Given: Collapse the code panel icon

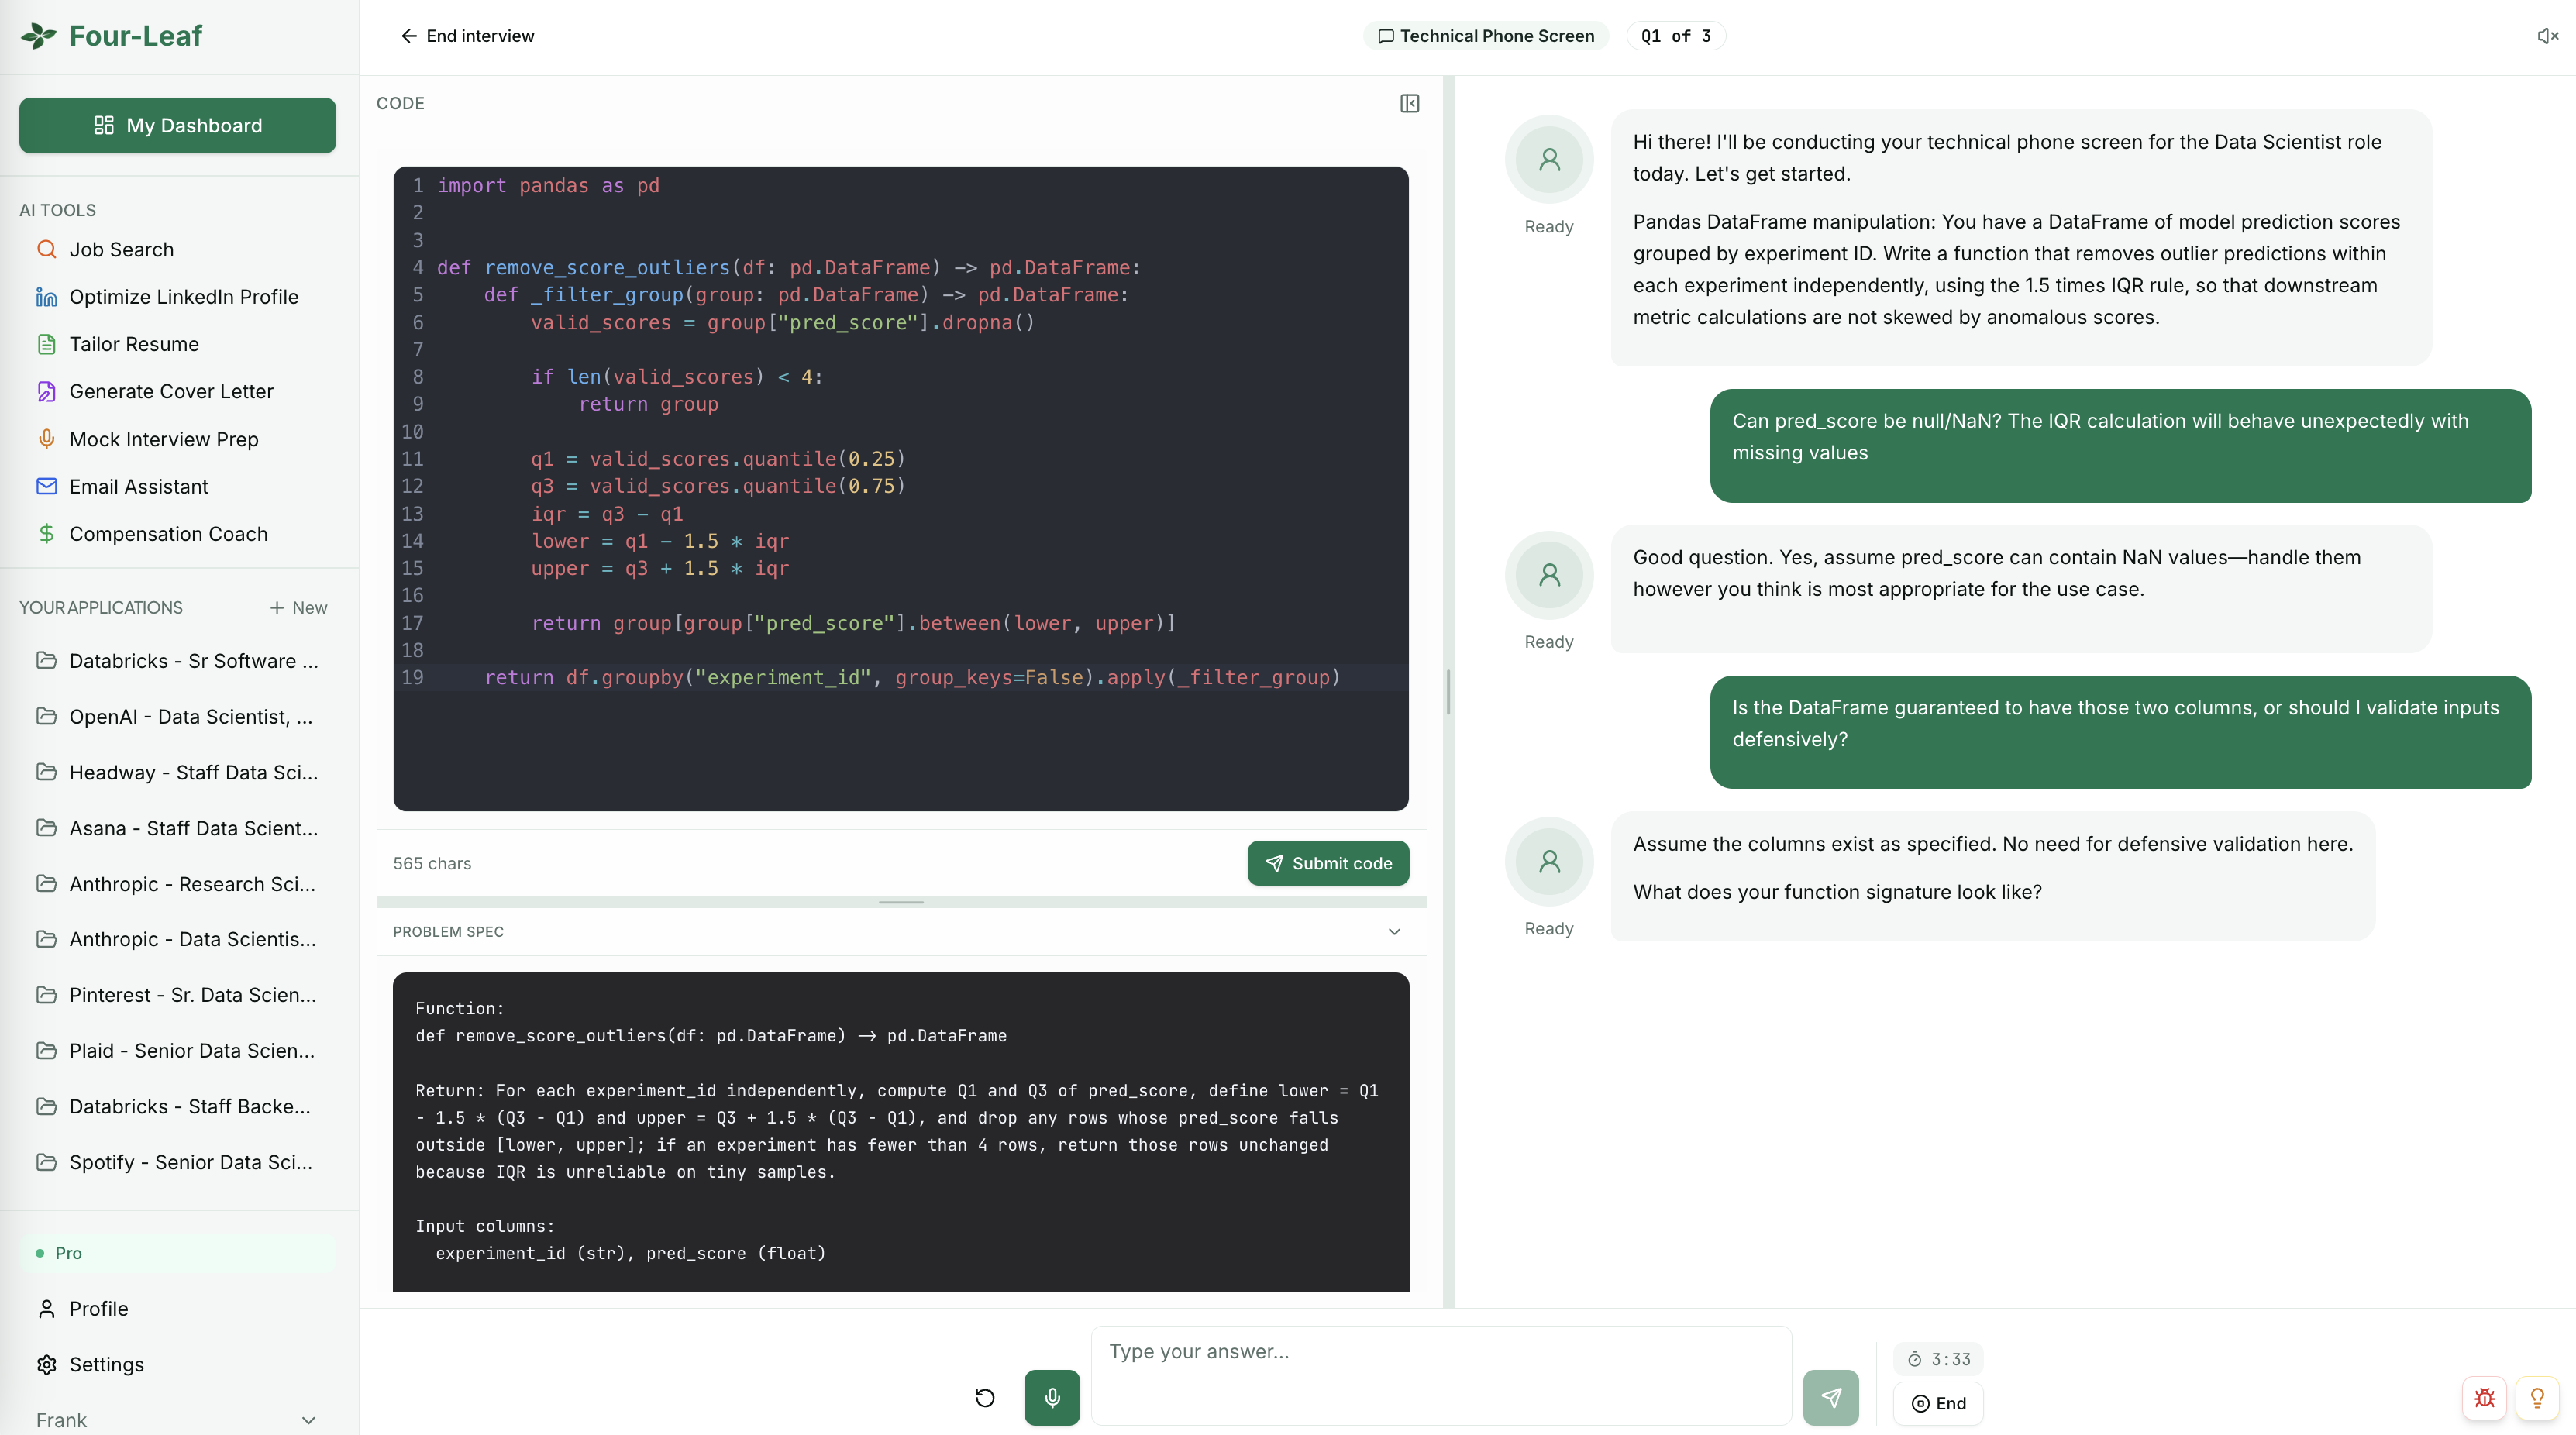Looking at the screenshot, I should (1409, 103).
